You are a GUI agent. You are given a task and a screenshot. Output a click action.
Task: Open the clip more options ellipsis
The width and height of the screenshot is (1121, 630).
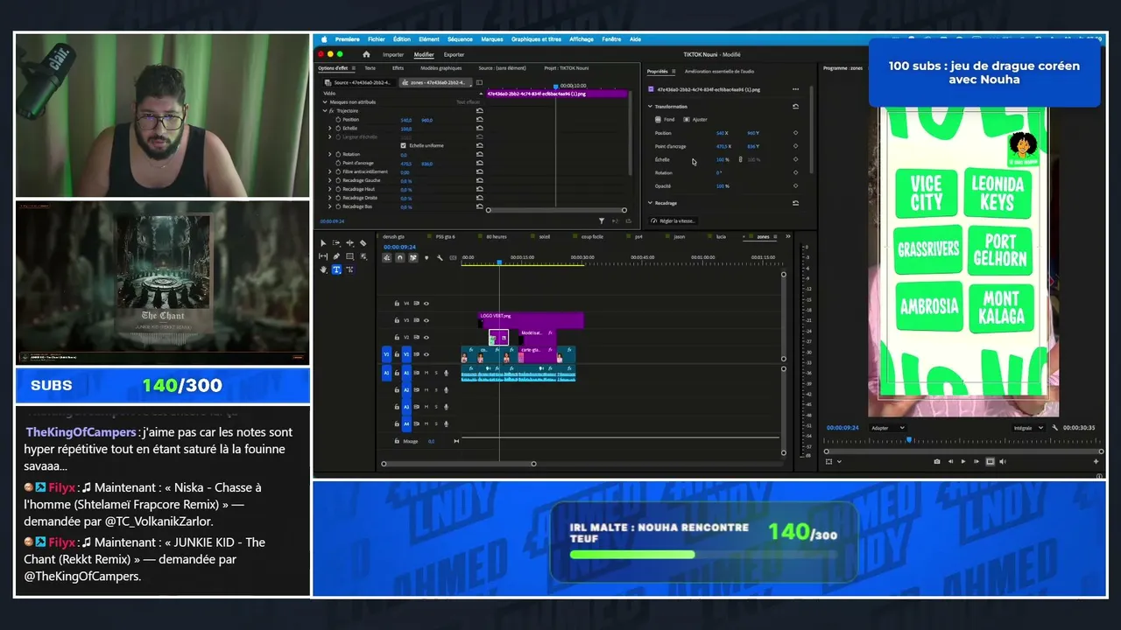pyautogui.click(x=795, y=89)
